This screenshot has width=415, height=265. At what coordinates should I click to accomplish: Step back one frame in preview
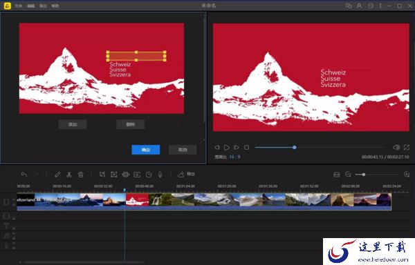tap(217, 147)
